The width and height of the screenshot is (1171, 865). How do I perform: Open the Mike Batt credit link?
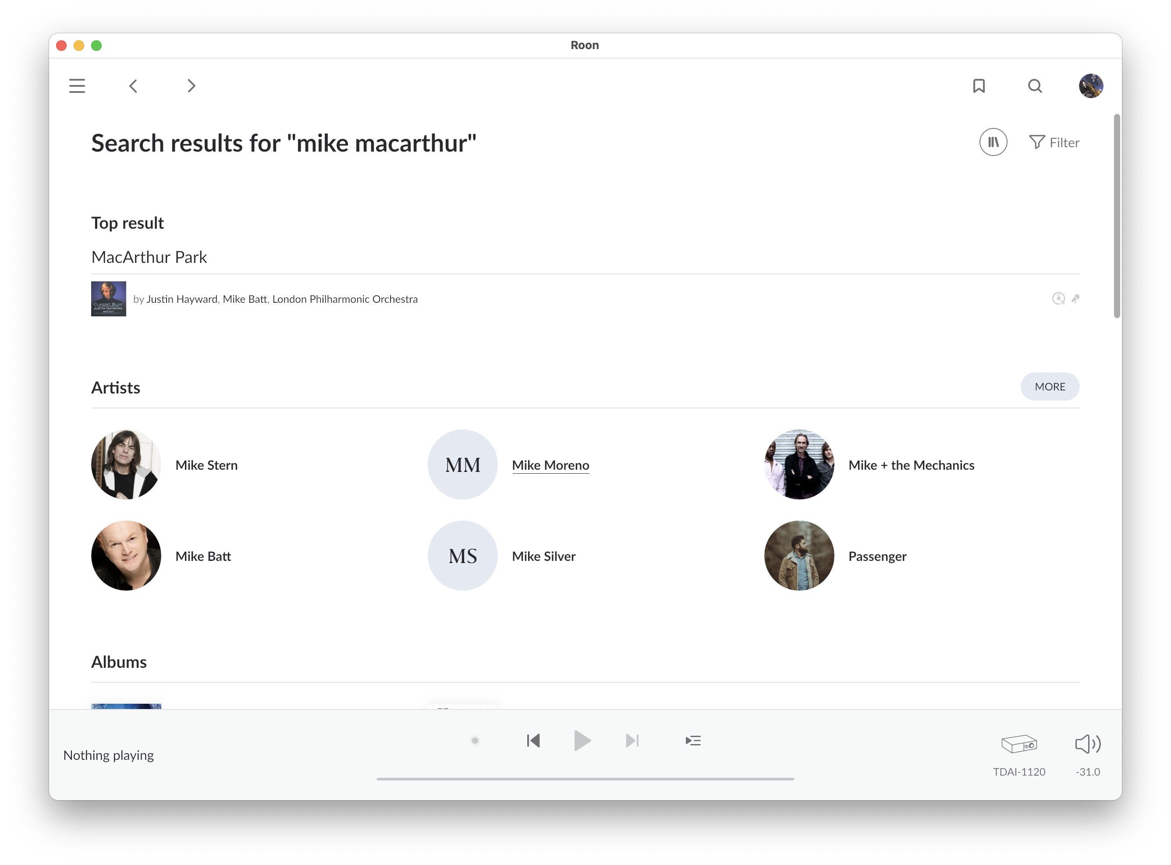pyautogui.click(x=245, y=299)
